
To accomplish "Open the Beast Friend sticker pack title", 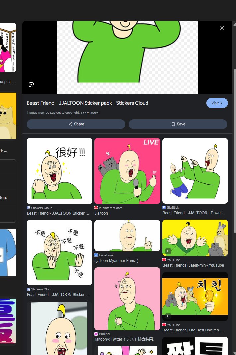I will point(88,103).
